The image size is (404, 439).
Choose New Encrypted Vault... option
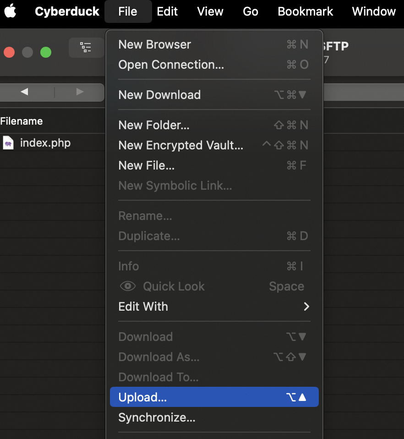click(180, 145)
